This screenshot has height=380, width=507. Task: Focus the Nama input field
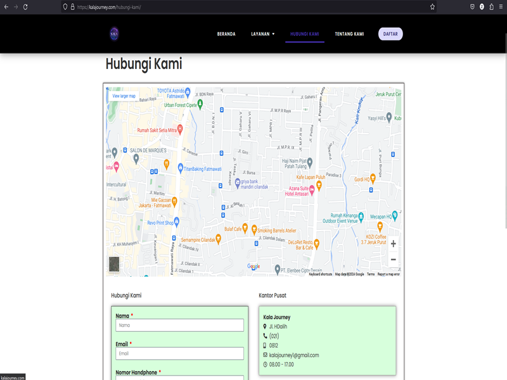pyautogui.click(x=179, y=325)
